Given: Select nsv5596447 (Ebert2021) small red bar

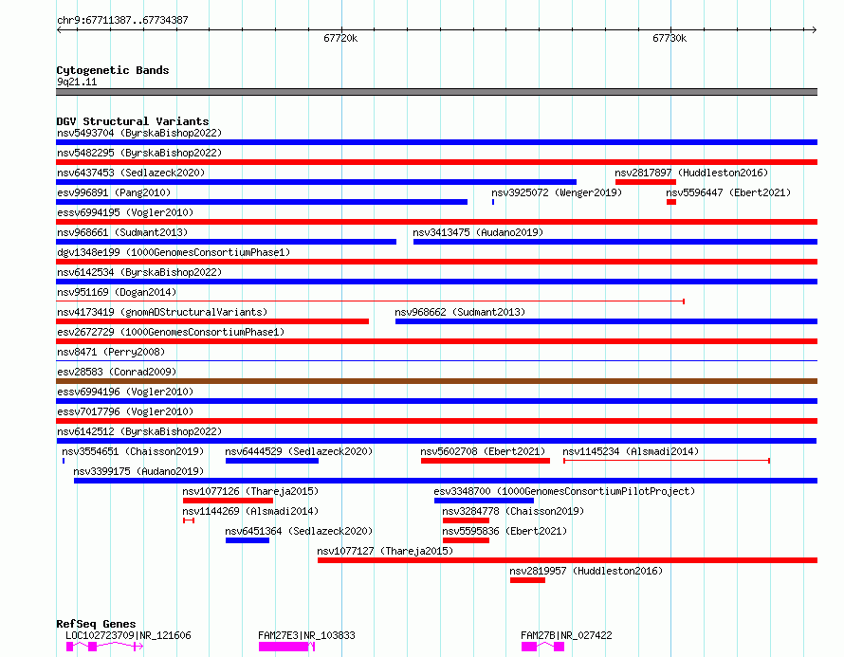Looking at the screenshot, I should pyautogui.click(x=671, y=202).
